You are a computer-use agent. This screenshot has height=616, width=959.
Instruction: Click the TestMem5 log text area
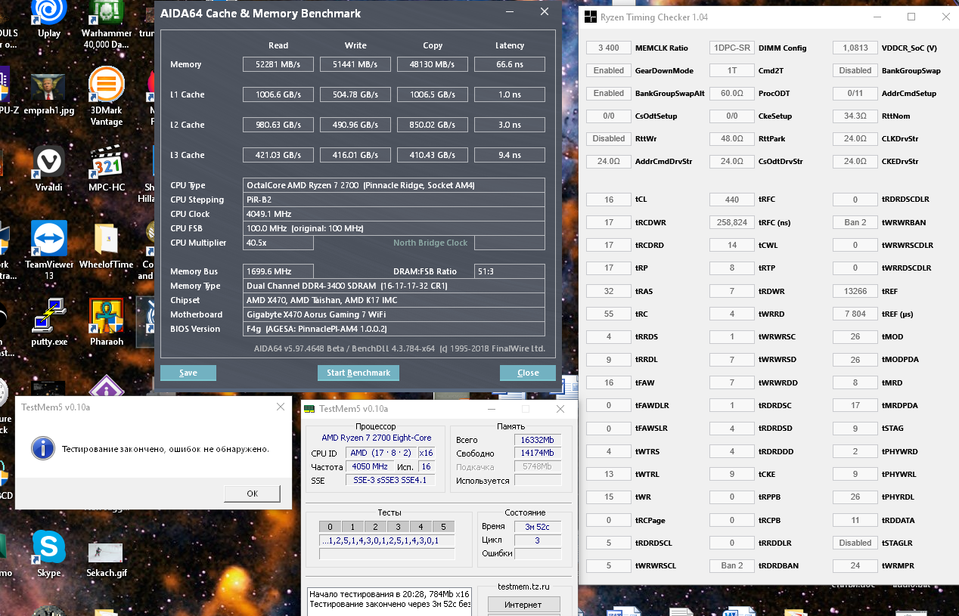(x=390, y=602)
